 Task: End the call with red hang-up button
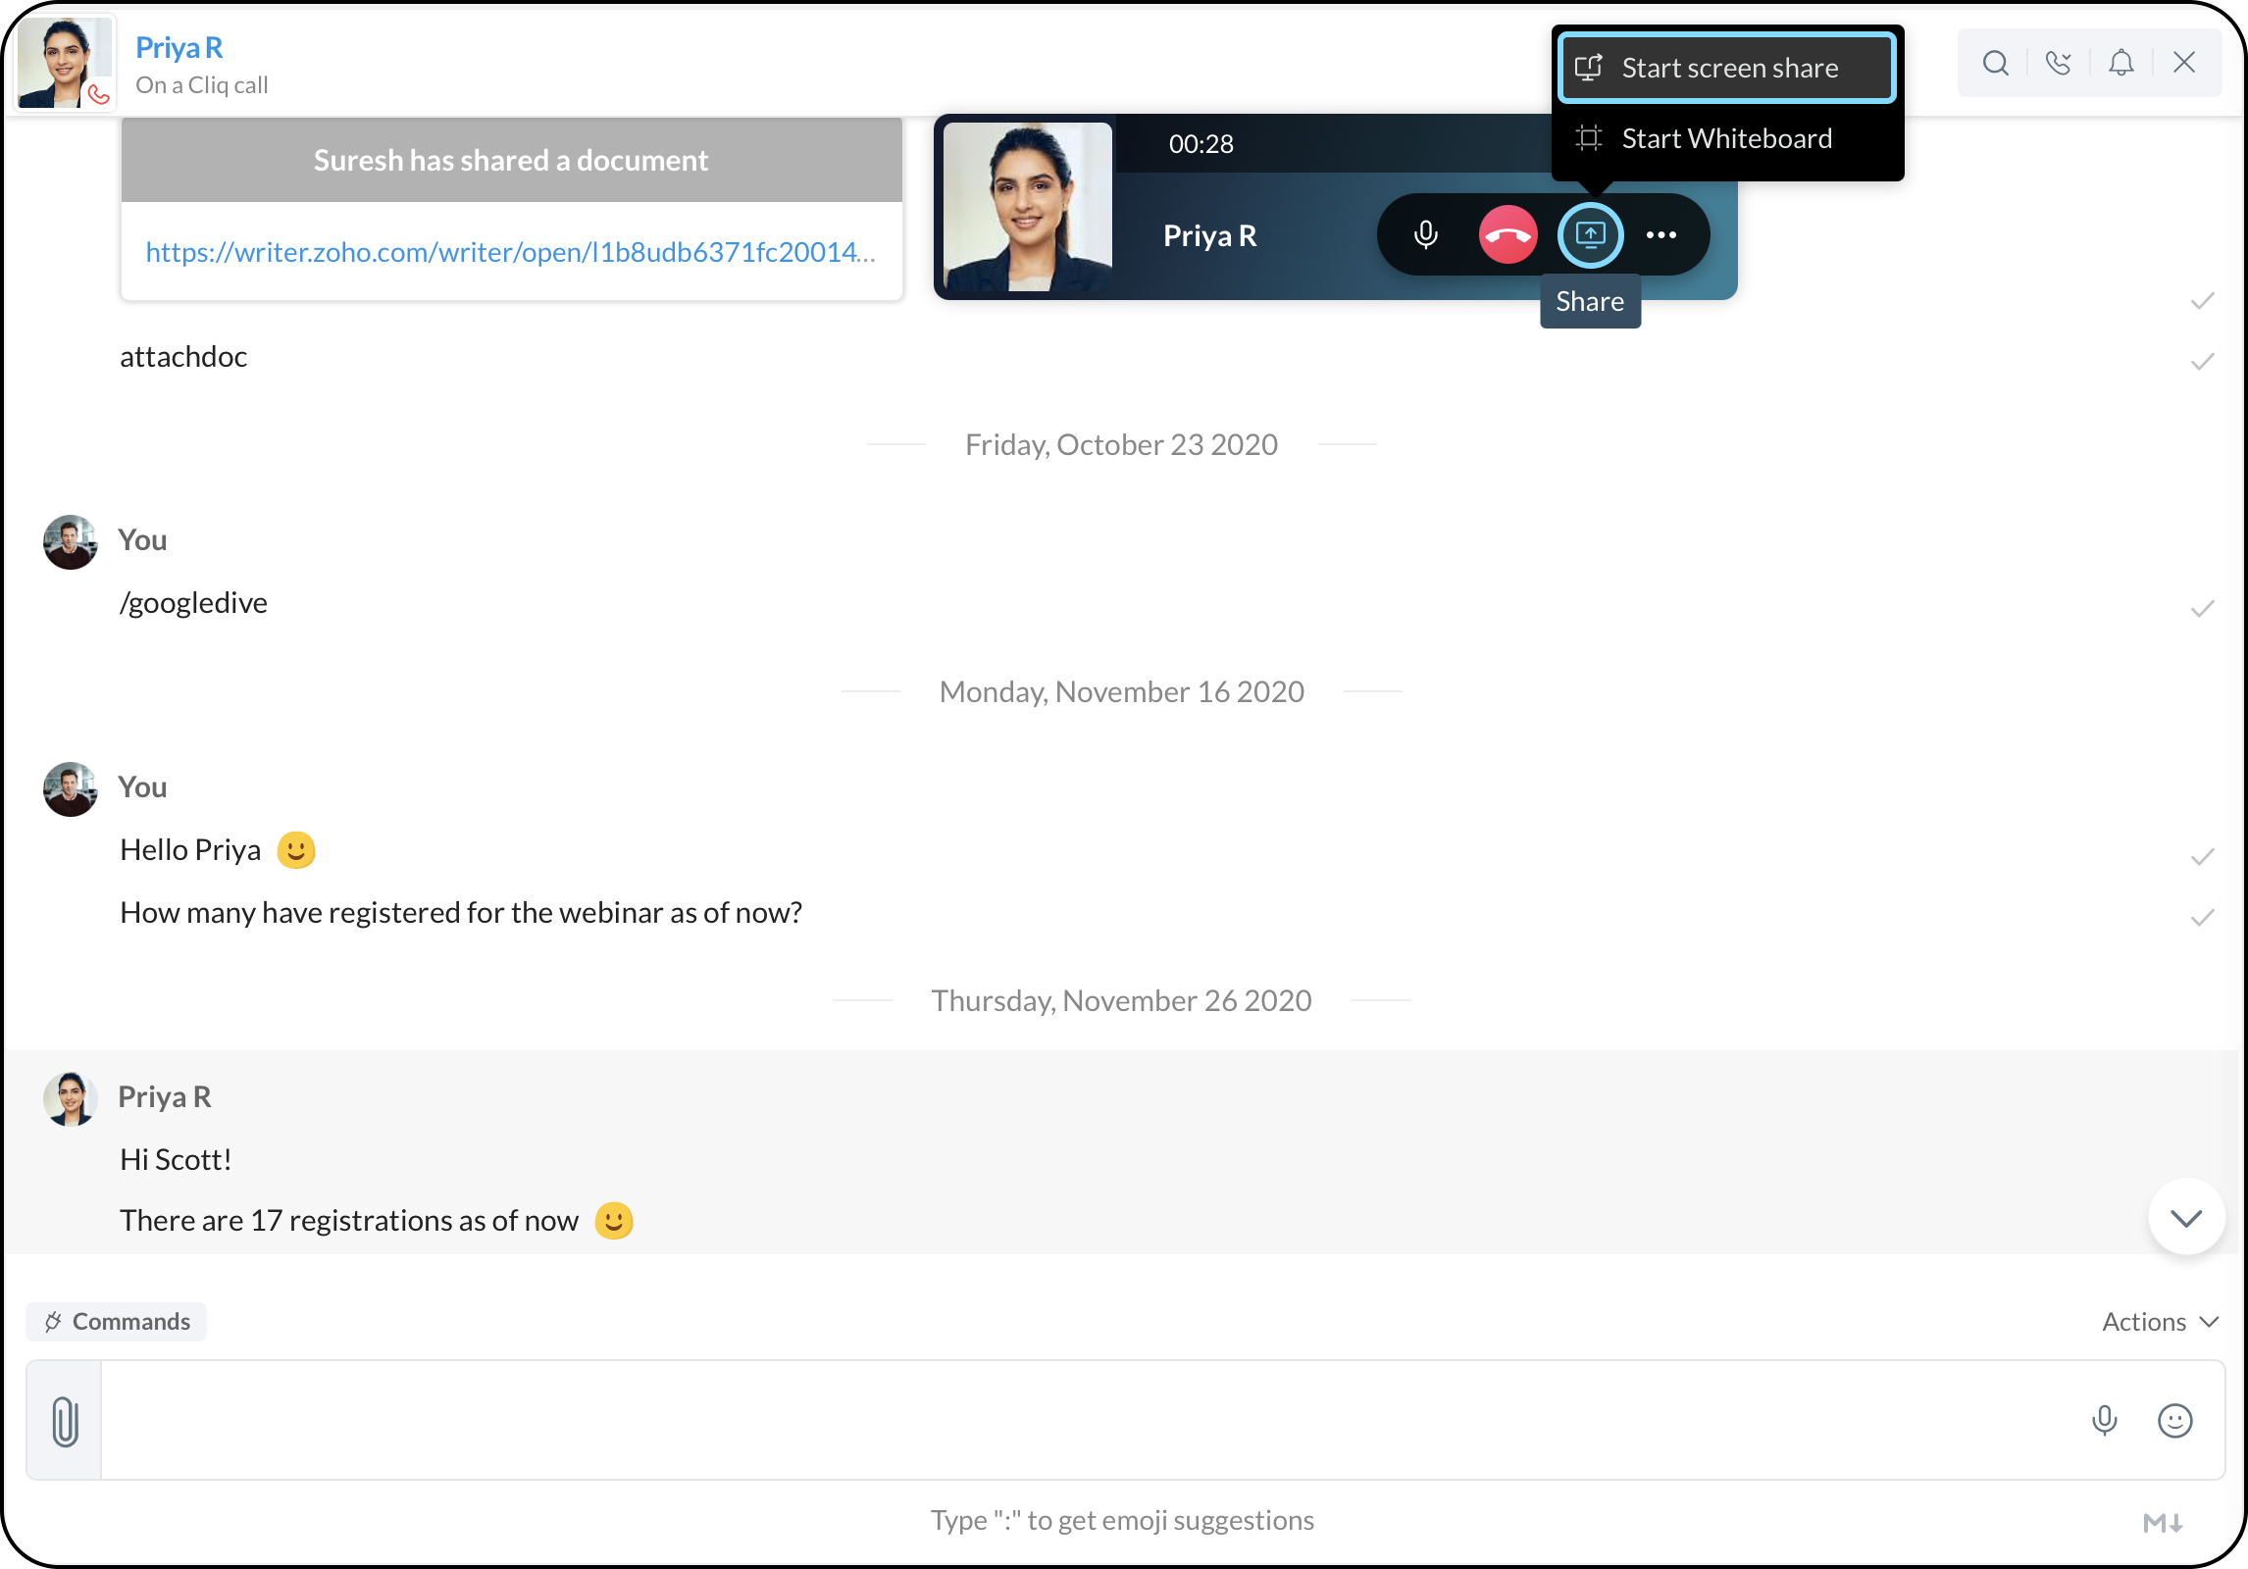coord(1507,234)
